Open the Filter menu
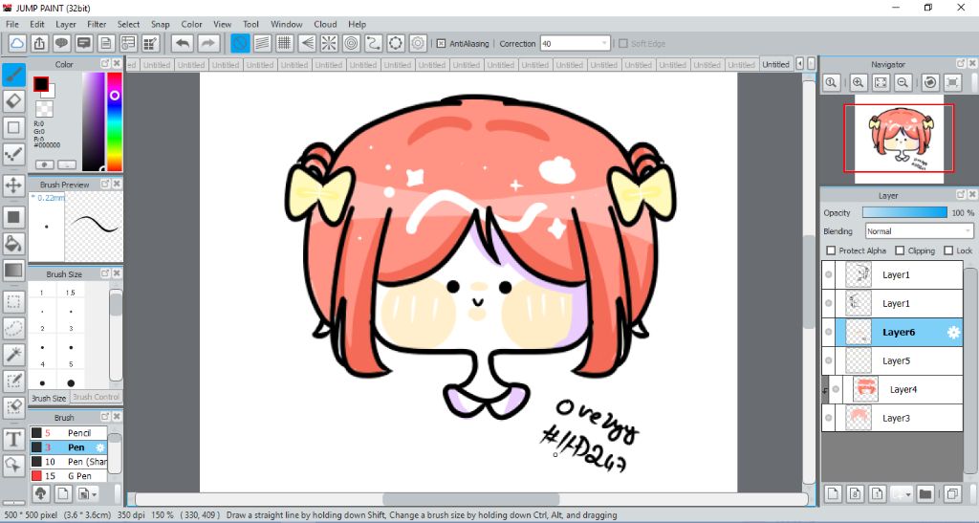Viewport: 979px width, 523px height. pos(97,24)
